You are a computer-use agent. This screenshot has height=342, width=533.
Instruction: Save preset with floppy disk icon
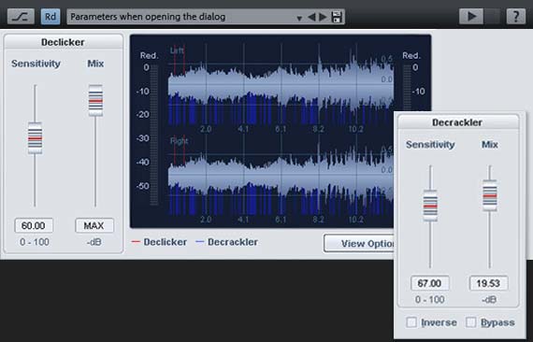coord(337,17)
